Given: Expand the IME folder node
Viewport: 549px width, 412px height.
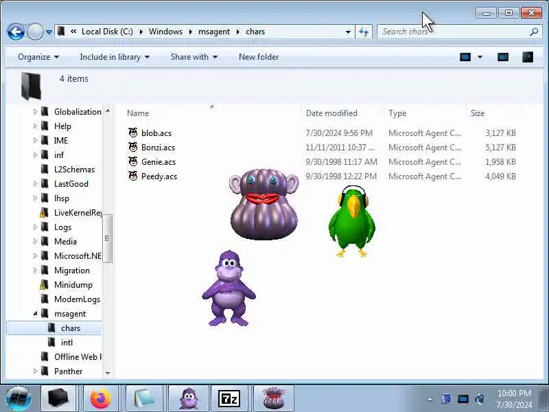Looking at the screenshot, I should 35,141.
